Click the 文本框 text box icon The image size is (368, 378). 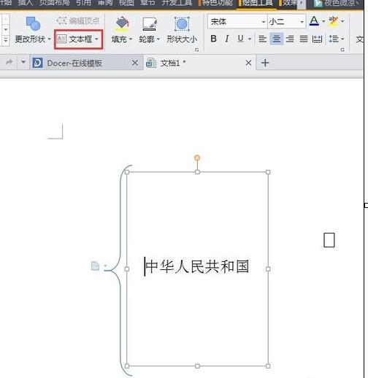click(x=61, y=39)
